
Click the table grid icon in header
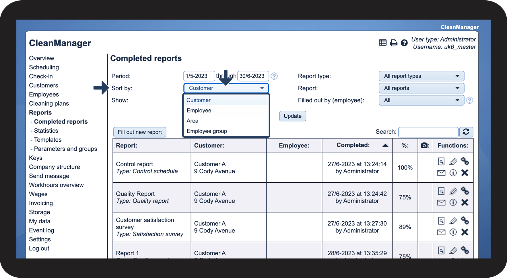point(382,43)
